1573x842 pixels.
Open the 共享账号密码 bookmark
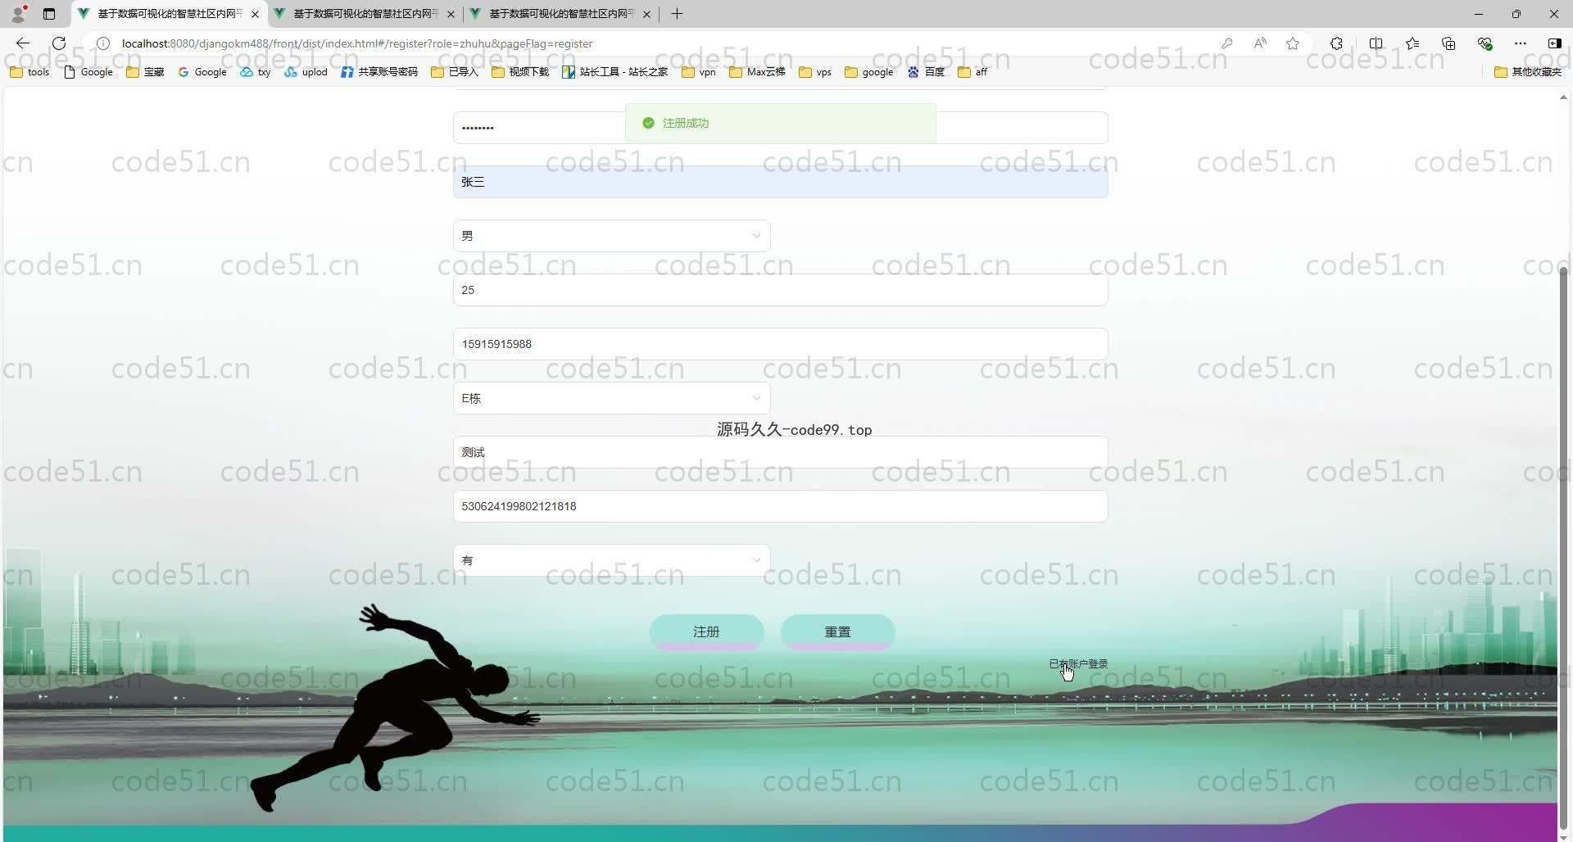click(379, 72)
